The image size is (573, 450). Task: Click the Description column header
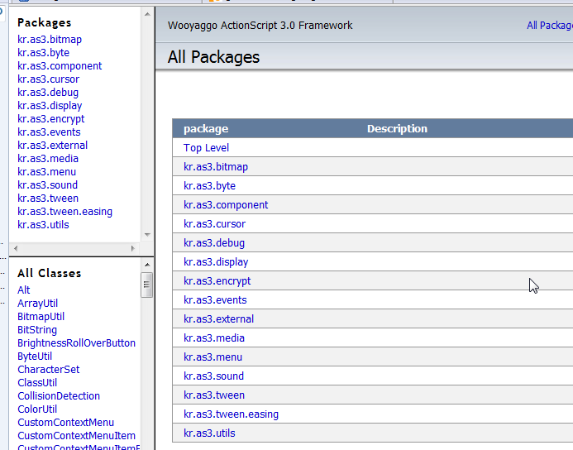397,129
